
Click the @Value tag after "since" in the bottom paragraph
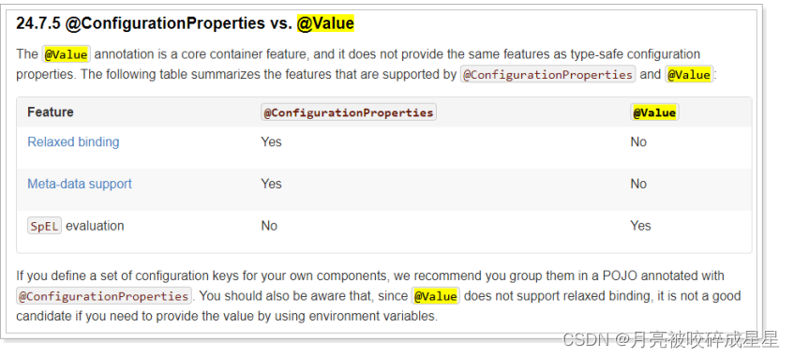click(x=436, y=296)
